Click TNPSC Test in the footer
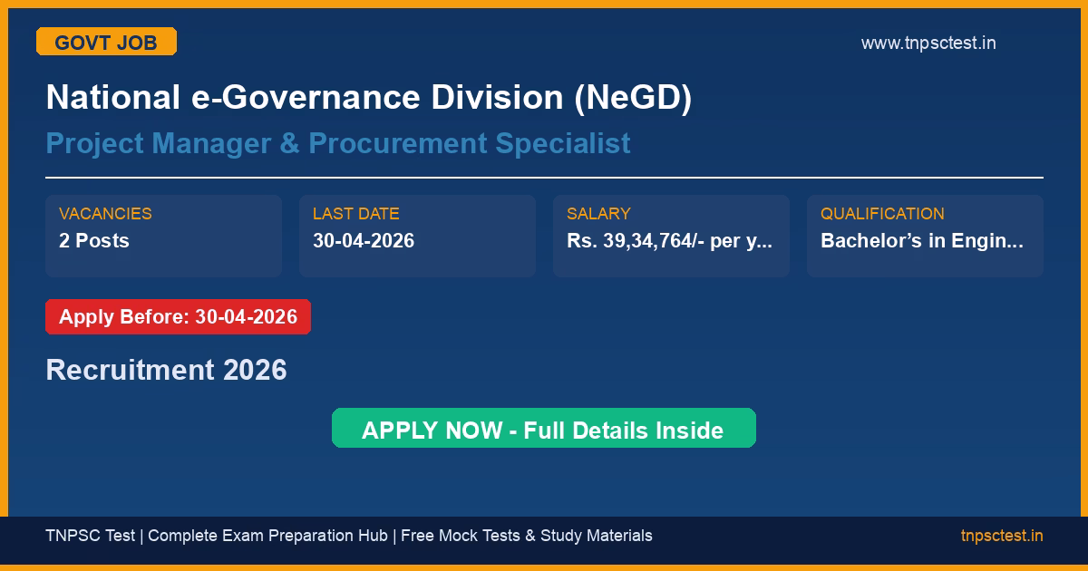1088x571 pixels. [90, 536]
